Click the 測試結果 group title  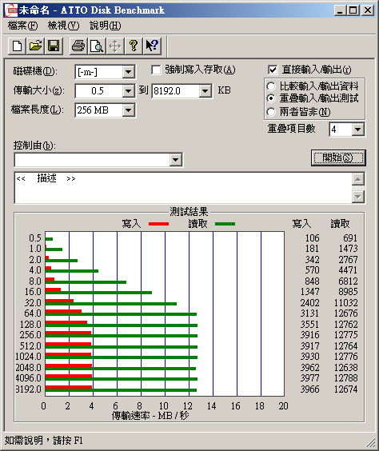coord(189,212)
